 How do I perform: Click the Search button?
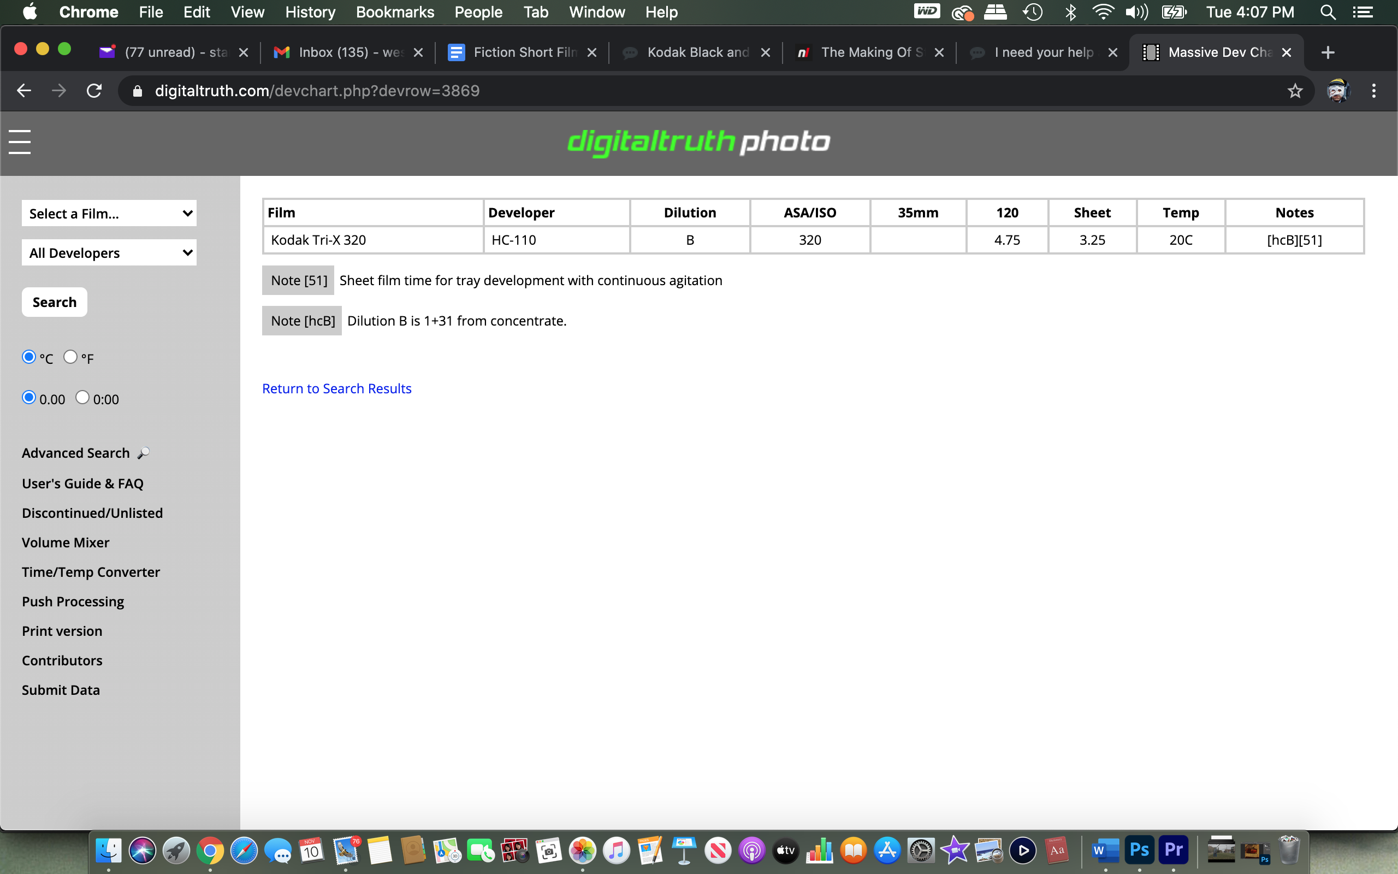tap(54, 302)
